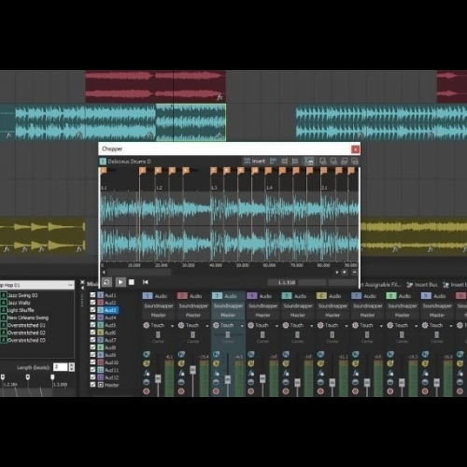
Task: Play the Chopper selection
Action: pos(120,282)
